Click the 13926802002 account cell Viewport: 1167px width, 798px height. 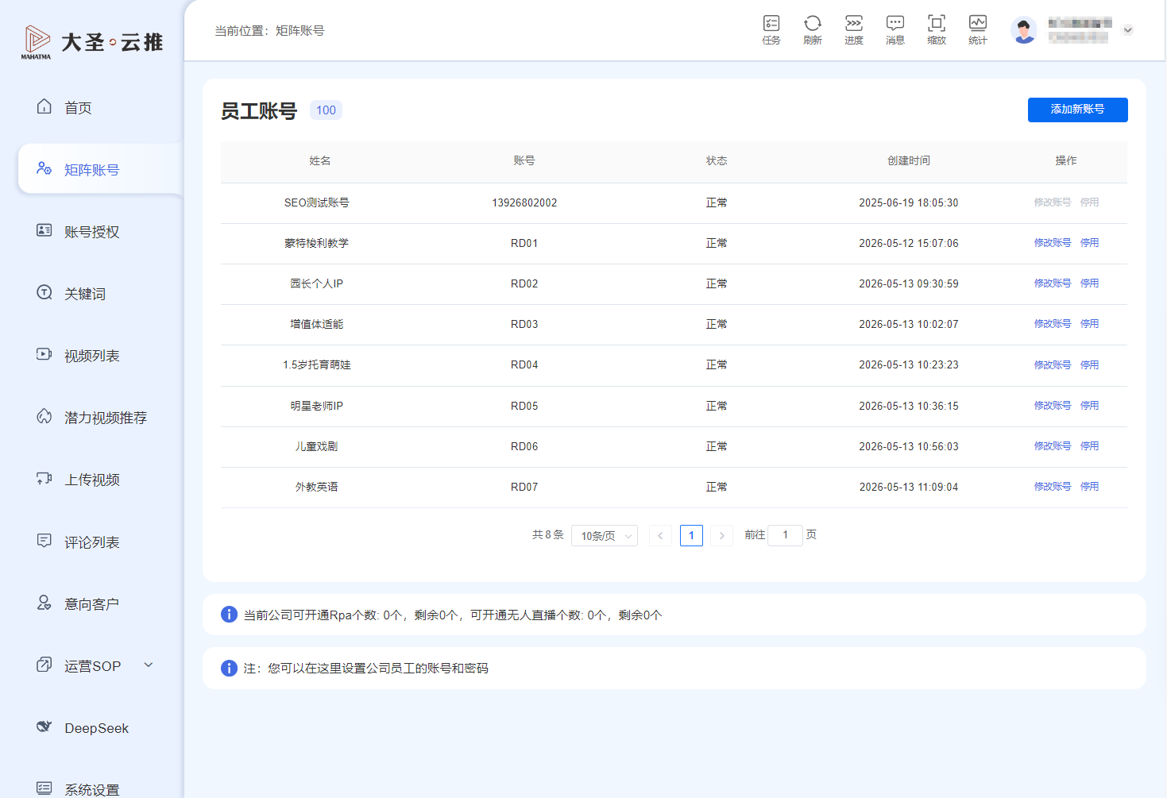click(524, 202)
